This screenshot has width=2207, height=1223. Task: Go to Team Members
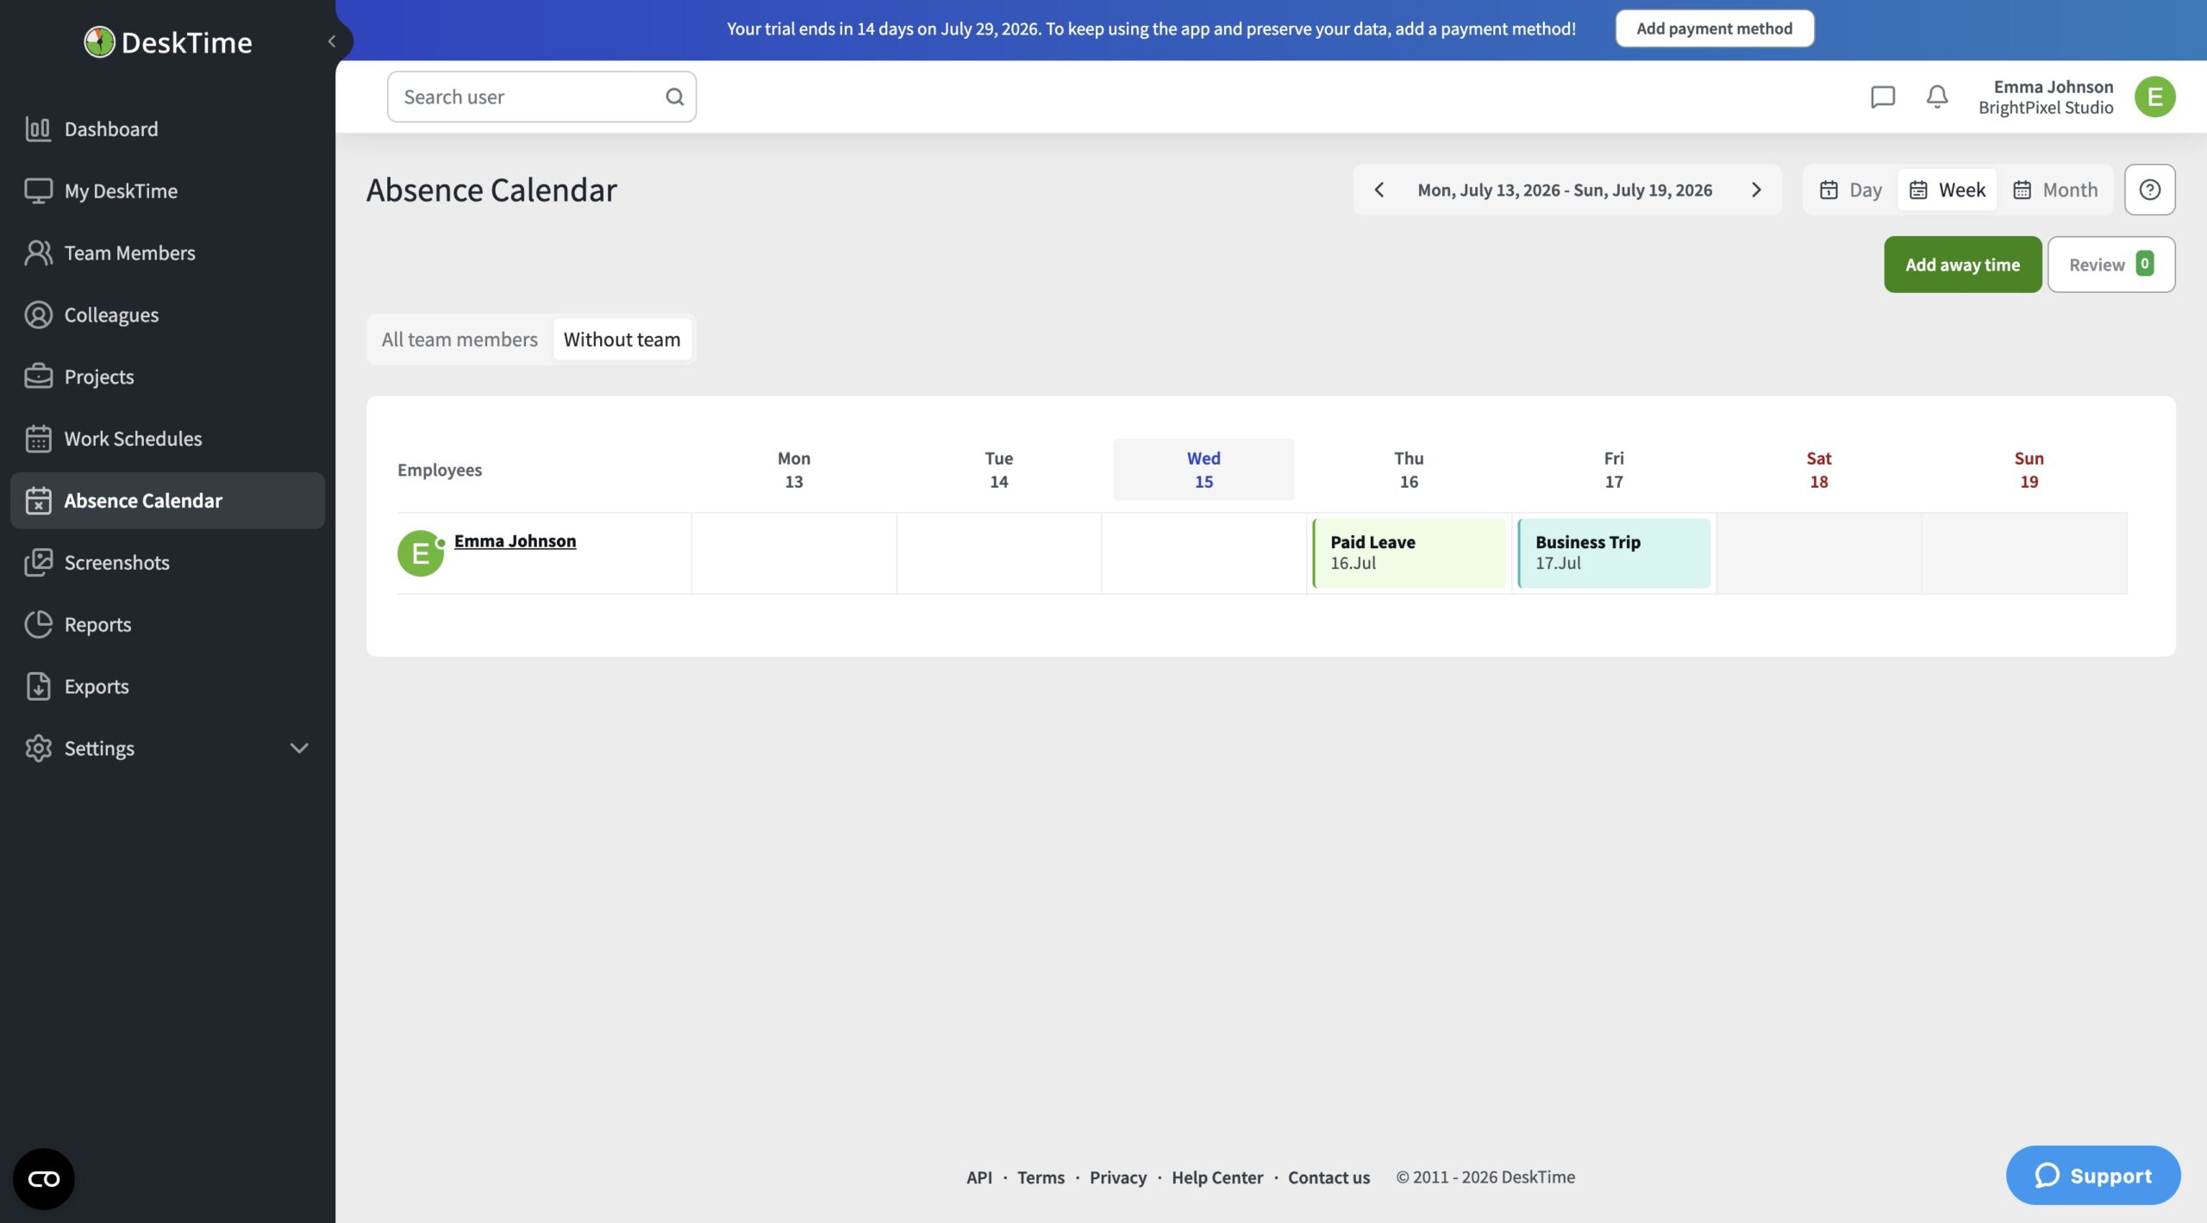point(167,253)
